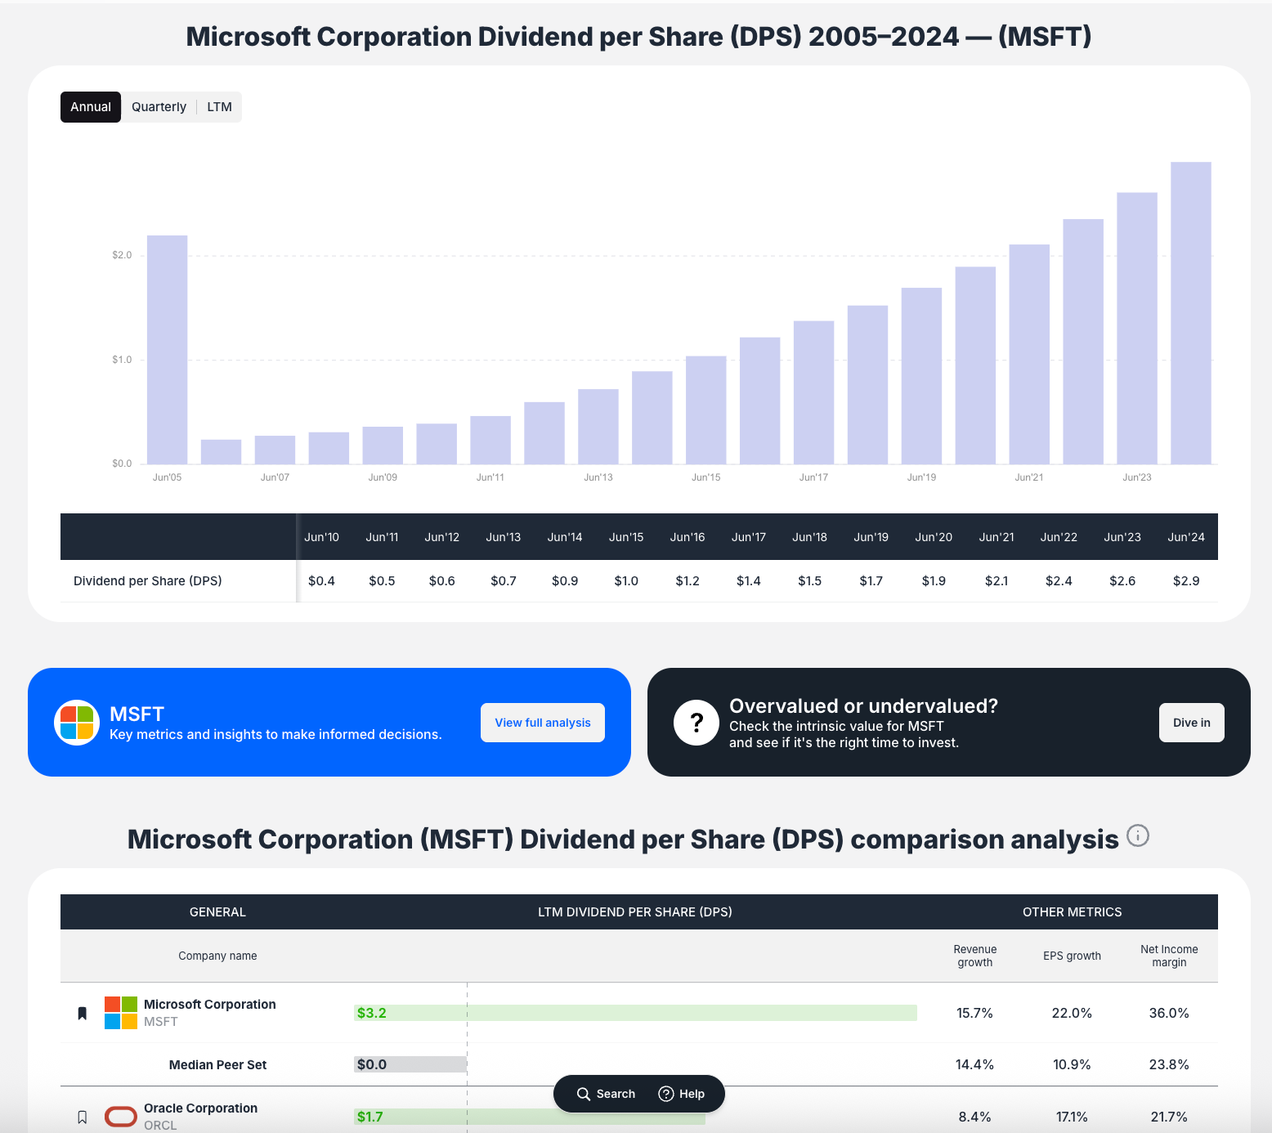Click the median 14.4% revenue growth value
The image size is (1272, 1133).
pyautogui.click(x=974, y=1064)
